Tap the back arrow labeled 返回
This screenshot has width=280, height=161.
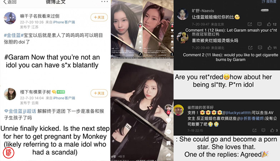(10, 2)
